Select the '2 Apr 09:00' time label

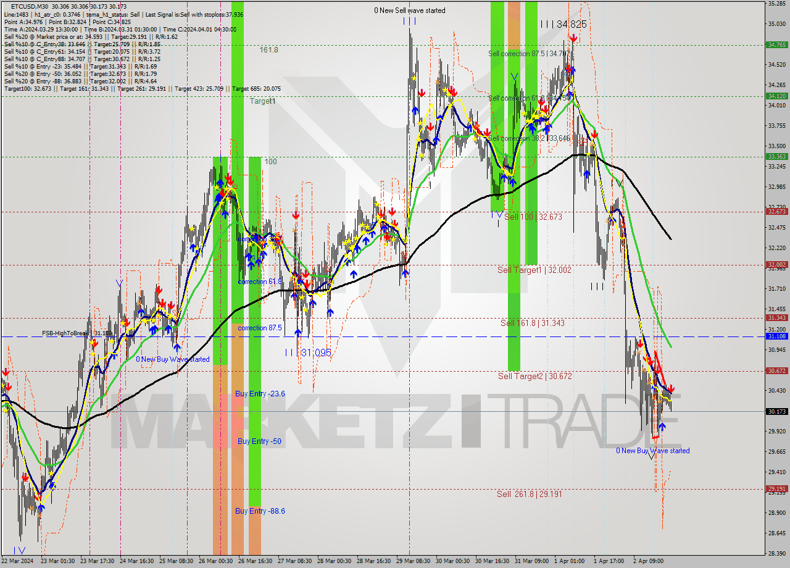click(648, 561)
